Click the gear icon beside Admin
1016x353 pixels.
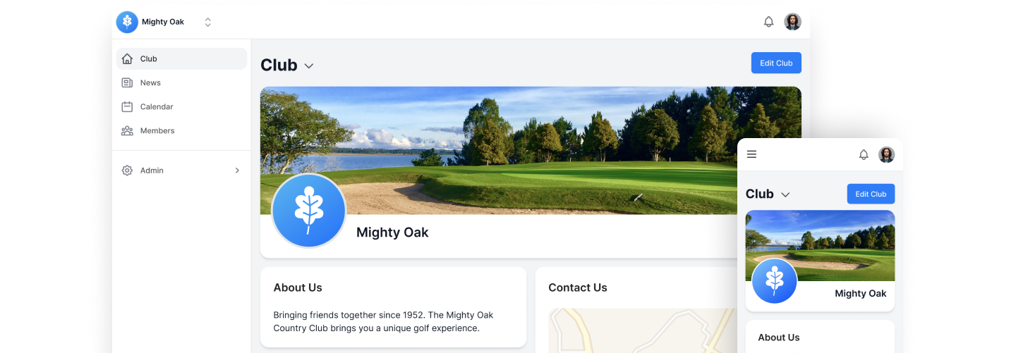point(127,171)
